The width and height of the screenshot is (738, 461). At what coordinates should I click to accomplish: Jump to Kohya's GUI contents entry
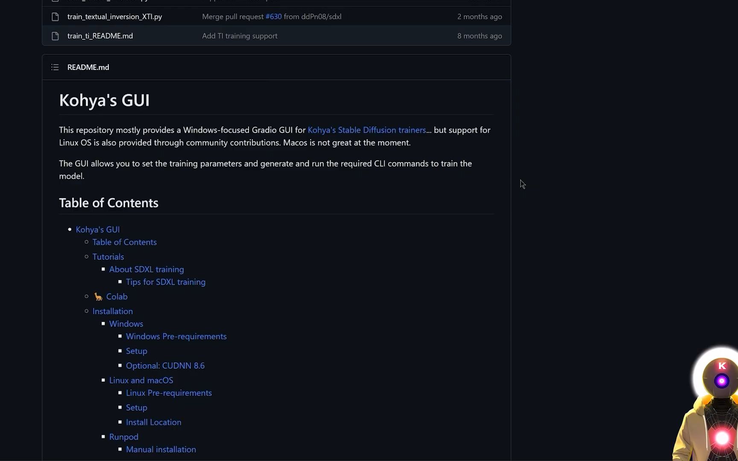97,229
